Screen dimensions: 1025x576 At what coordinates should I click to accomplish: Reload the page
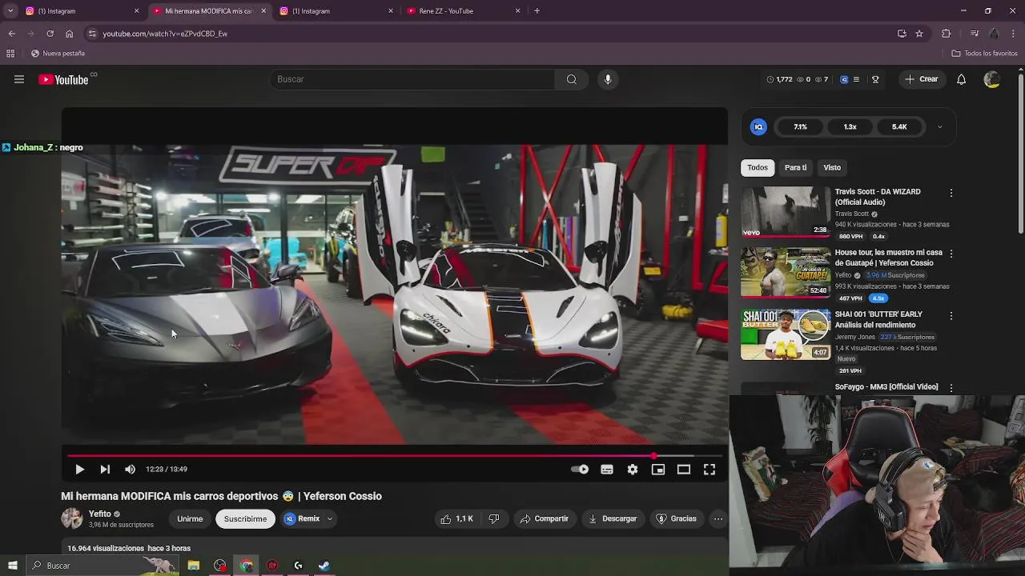50,34
